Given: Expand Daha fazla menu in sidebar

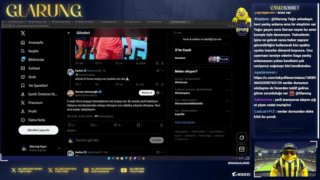Looking at the screenshot, I should [33, 120].
